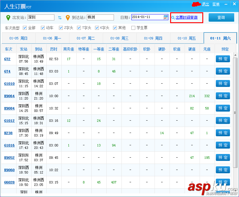Screen dimensions: 239x197
Task: Book train G1016 with 预定 button
Action: coord(223,145)
